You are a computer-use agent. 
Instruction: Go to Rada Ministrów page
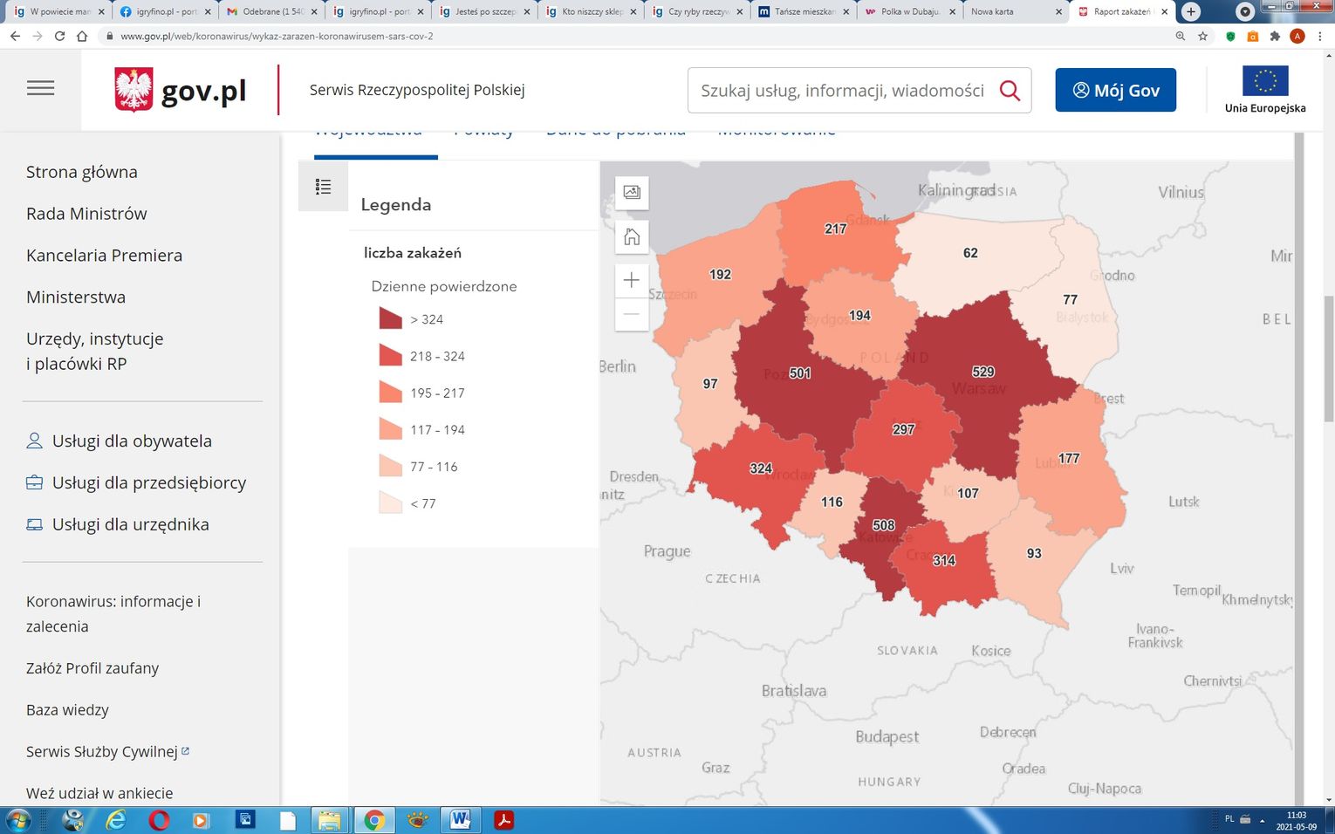[86, 214]
